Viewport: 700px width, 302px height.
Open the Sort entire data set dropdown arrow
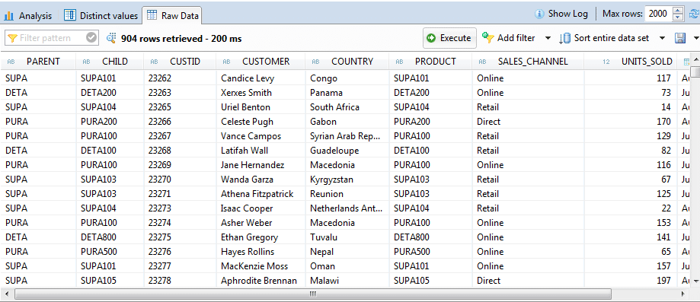pyautogui.click(x=662, y=38)
